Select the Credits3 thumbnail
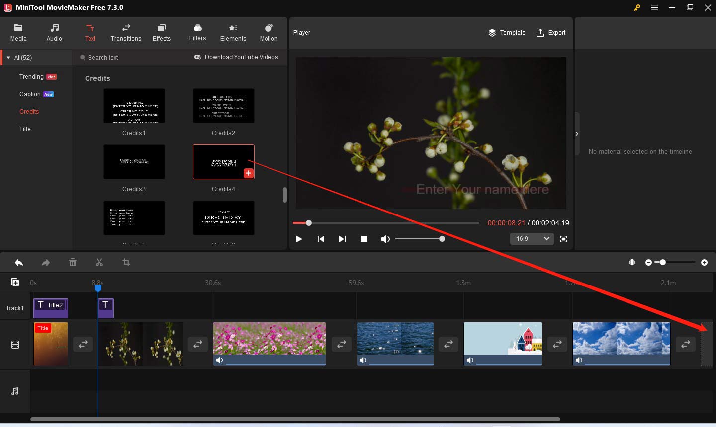This screenshot has height=427, width=716. (134, 162)
